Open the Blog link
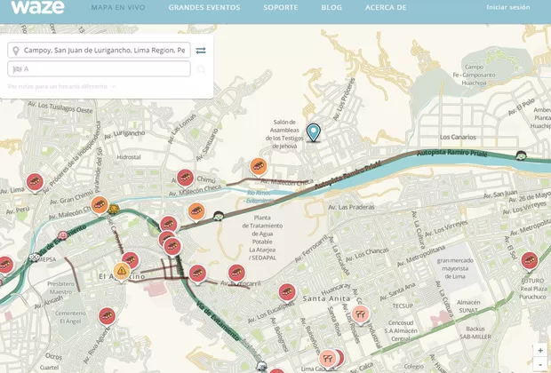The width and height of the screenshot is (551, 373). point(331,7)
